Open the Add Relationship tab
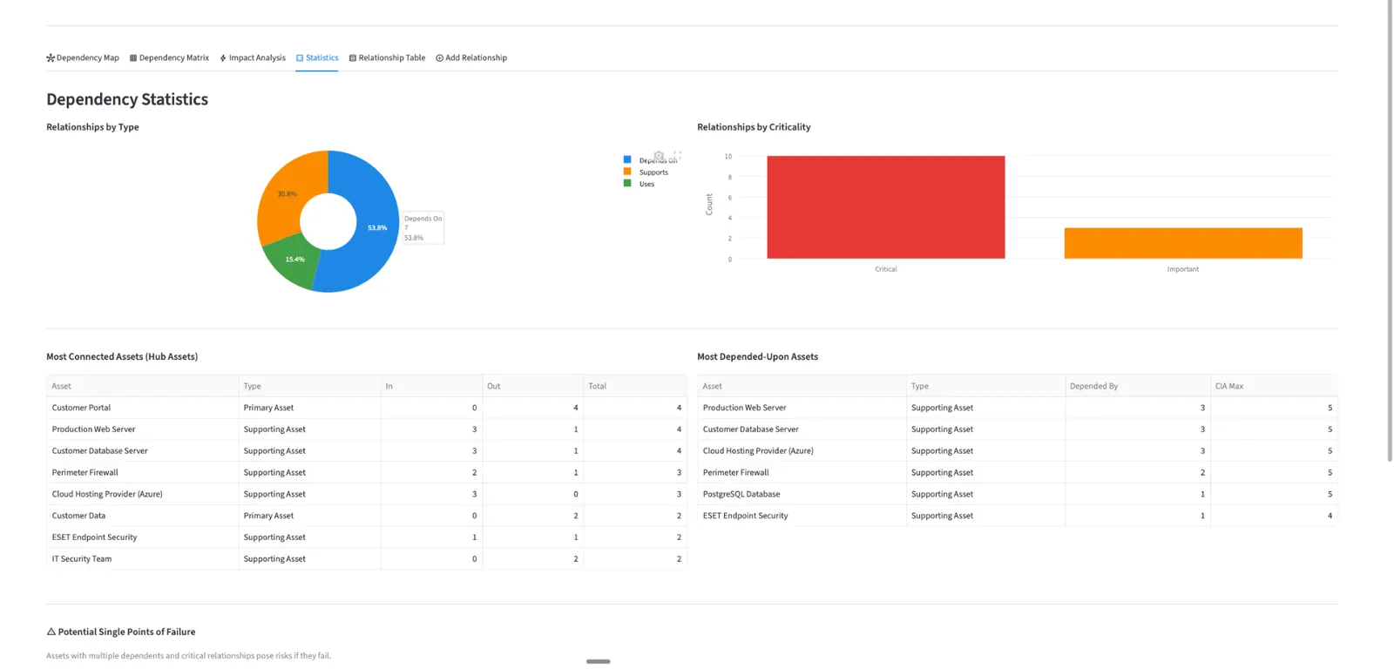 click(x=471, y=58)
